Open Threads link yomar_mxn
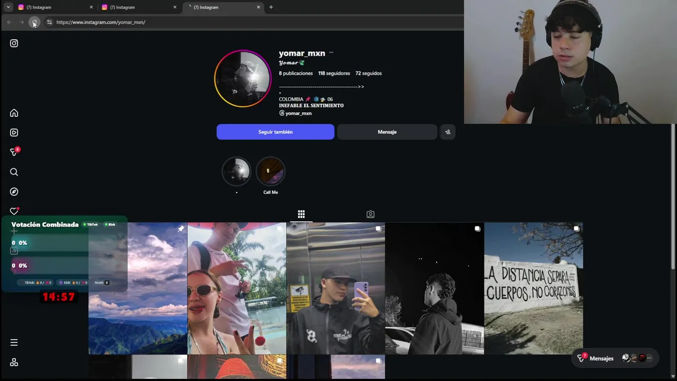 pos(295,113)
